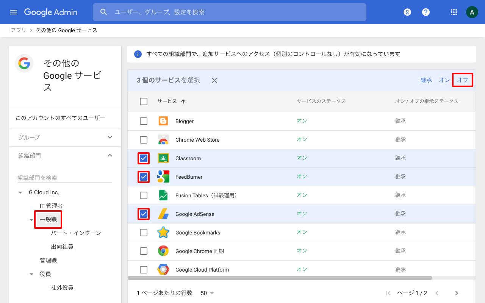Viewport: 485px width, 303px height.
Task: Select 管理職 organizational unit
Action: click(x=48, y=261)
